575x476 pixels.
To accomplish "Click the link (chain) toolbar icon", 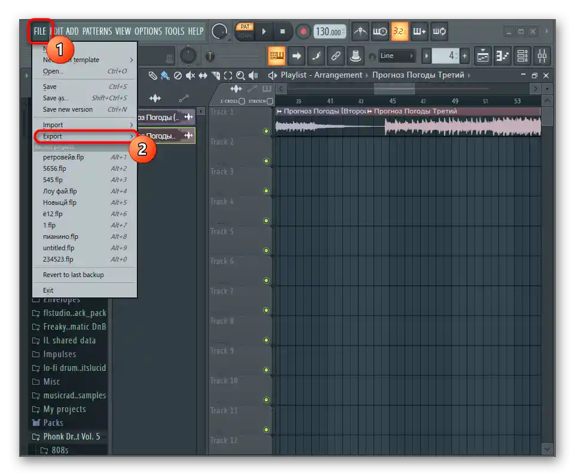I will (x=335, y=56).
